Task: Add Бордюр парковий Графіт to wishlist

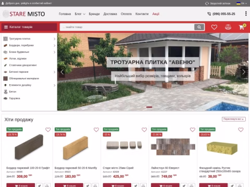Action: [48, 130]
